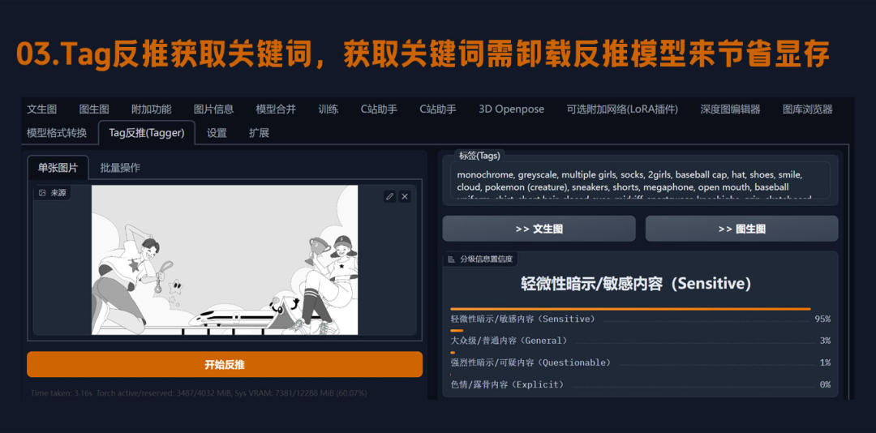876x433 pixels.
Task: Open the top 图生图 tab
Action: point(94,109)
